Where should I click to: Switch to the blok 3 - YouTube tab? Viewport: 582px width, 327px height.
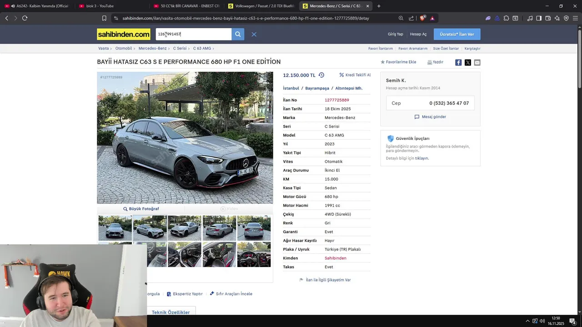pyautogui.click(x=111, y=6)
